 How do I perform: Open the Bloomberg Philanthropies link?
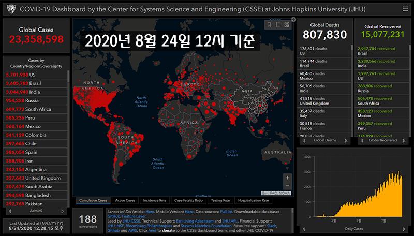[149, 226]
